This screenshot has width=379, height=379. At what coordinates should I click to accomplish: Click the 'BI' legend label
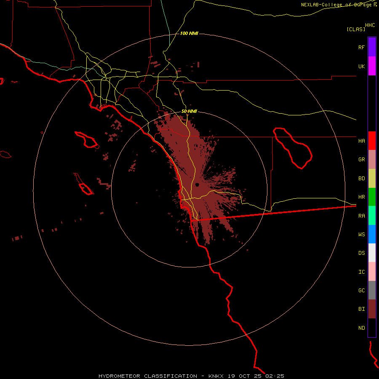pos(361,309)
